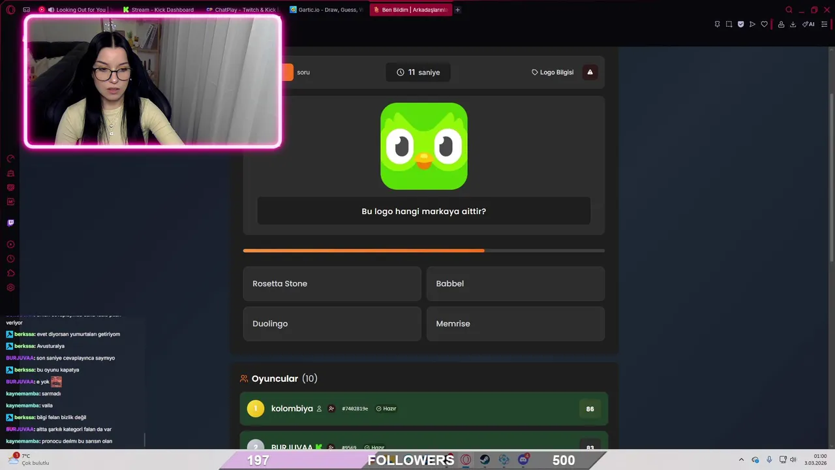
Task: Click the microphone icon in the system tray
Action: (769, 460)
